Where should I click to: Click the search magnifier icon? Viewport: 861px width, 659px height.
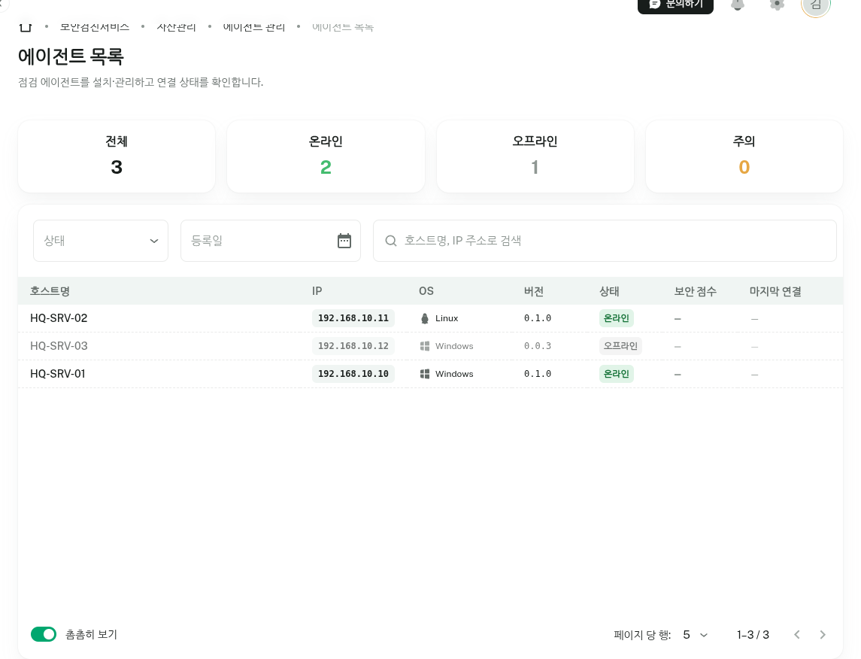390,241
